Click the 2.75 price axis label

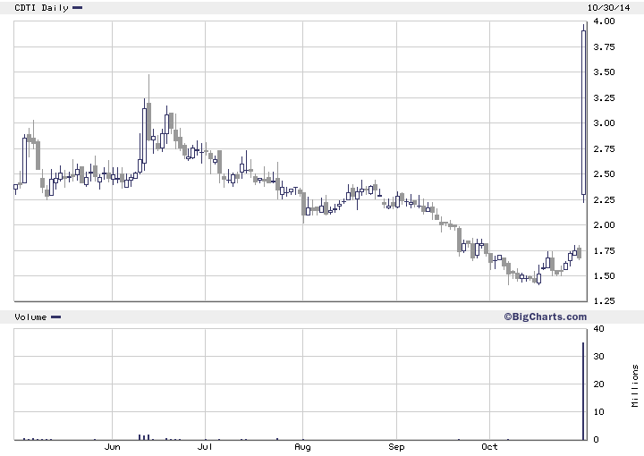(x=604, y=149)
